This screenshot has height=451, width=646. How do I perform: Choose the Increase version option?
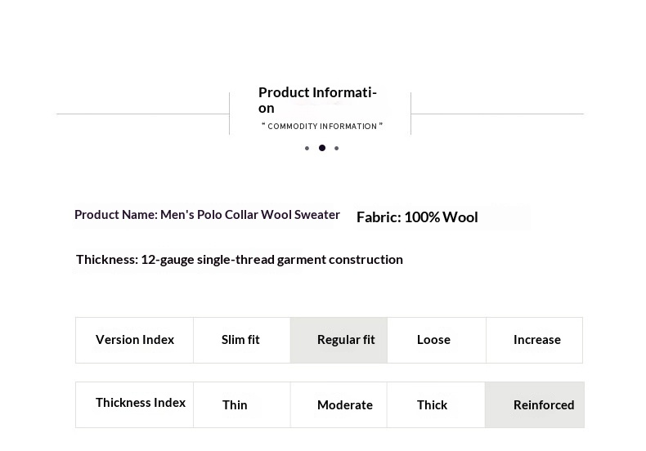(x=535, y=340)
